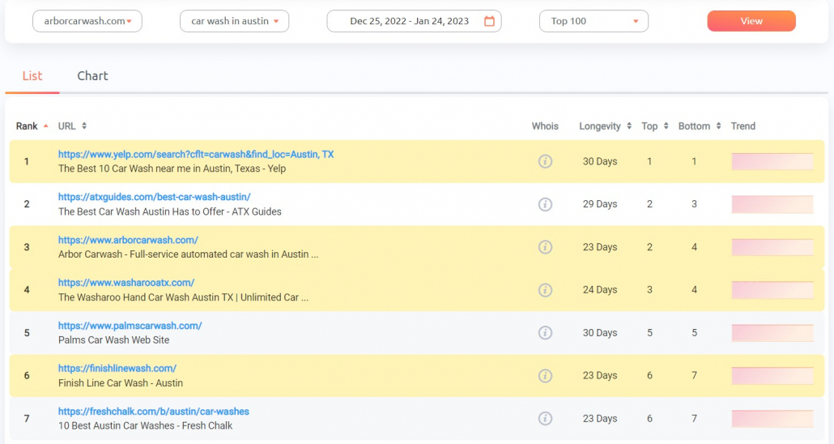834x444 pixels.
Task: Switch to the List tab
Action: tap(32, 76)
